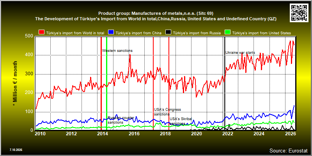Click the 2026 x-axis label
The height and width of the screenshot is (156, 312).
(x=290, y=133)
